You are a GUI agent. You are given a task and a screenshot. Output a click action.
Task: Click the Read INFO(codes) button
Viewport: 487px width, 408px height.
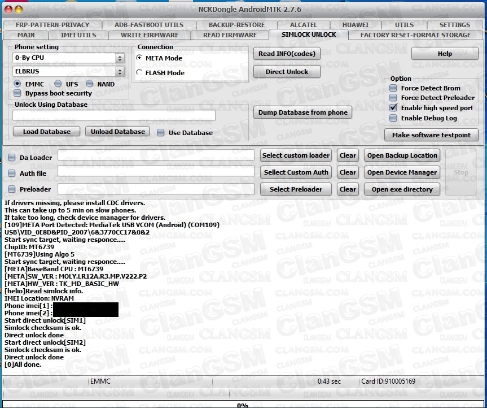287,54
